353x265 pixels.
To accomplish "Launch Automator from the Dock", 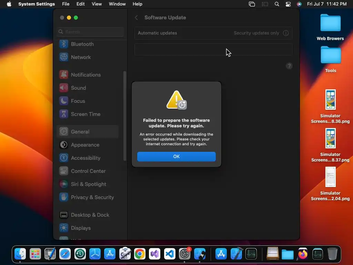I will tap(125, 254).
